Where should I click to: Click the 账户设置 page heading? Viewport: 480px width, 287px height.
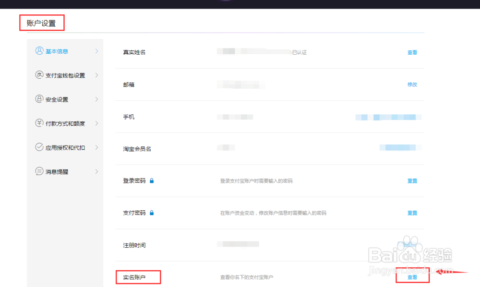(x=41, y=23)
